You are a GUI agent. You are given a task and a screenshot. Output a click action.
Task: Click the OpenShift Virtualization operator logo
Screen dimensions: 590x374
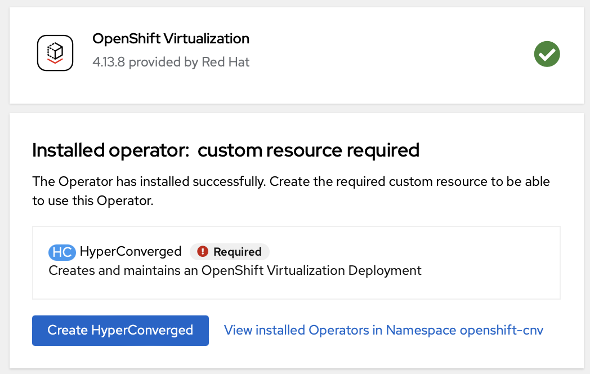click(x=55, y=53)
